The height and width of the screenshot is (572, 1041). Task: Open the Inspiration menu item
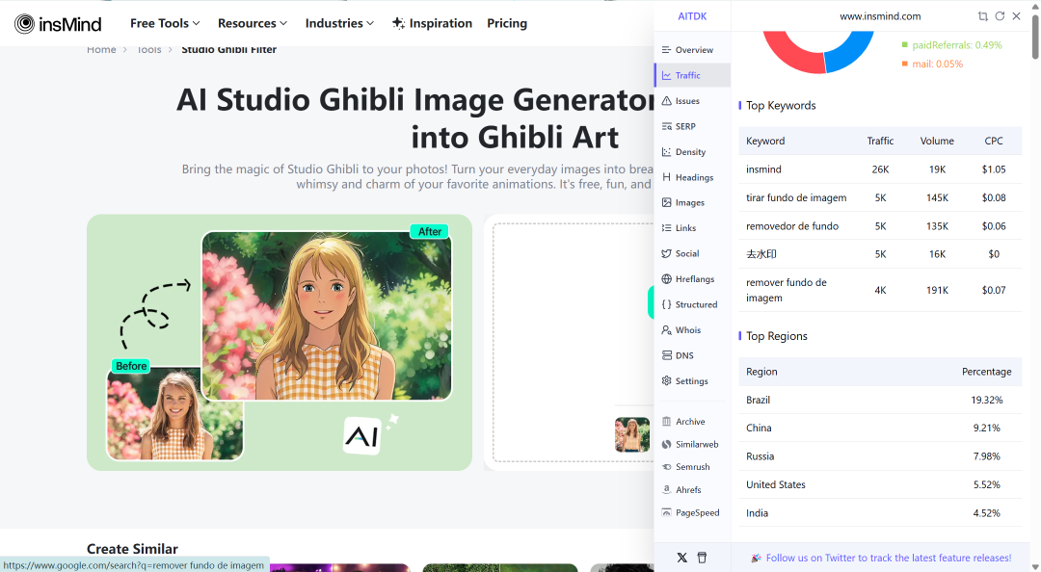point(432,23)
